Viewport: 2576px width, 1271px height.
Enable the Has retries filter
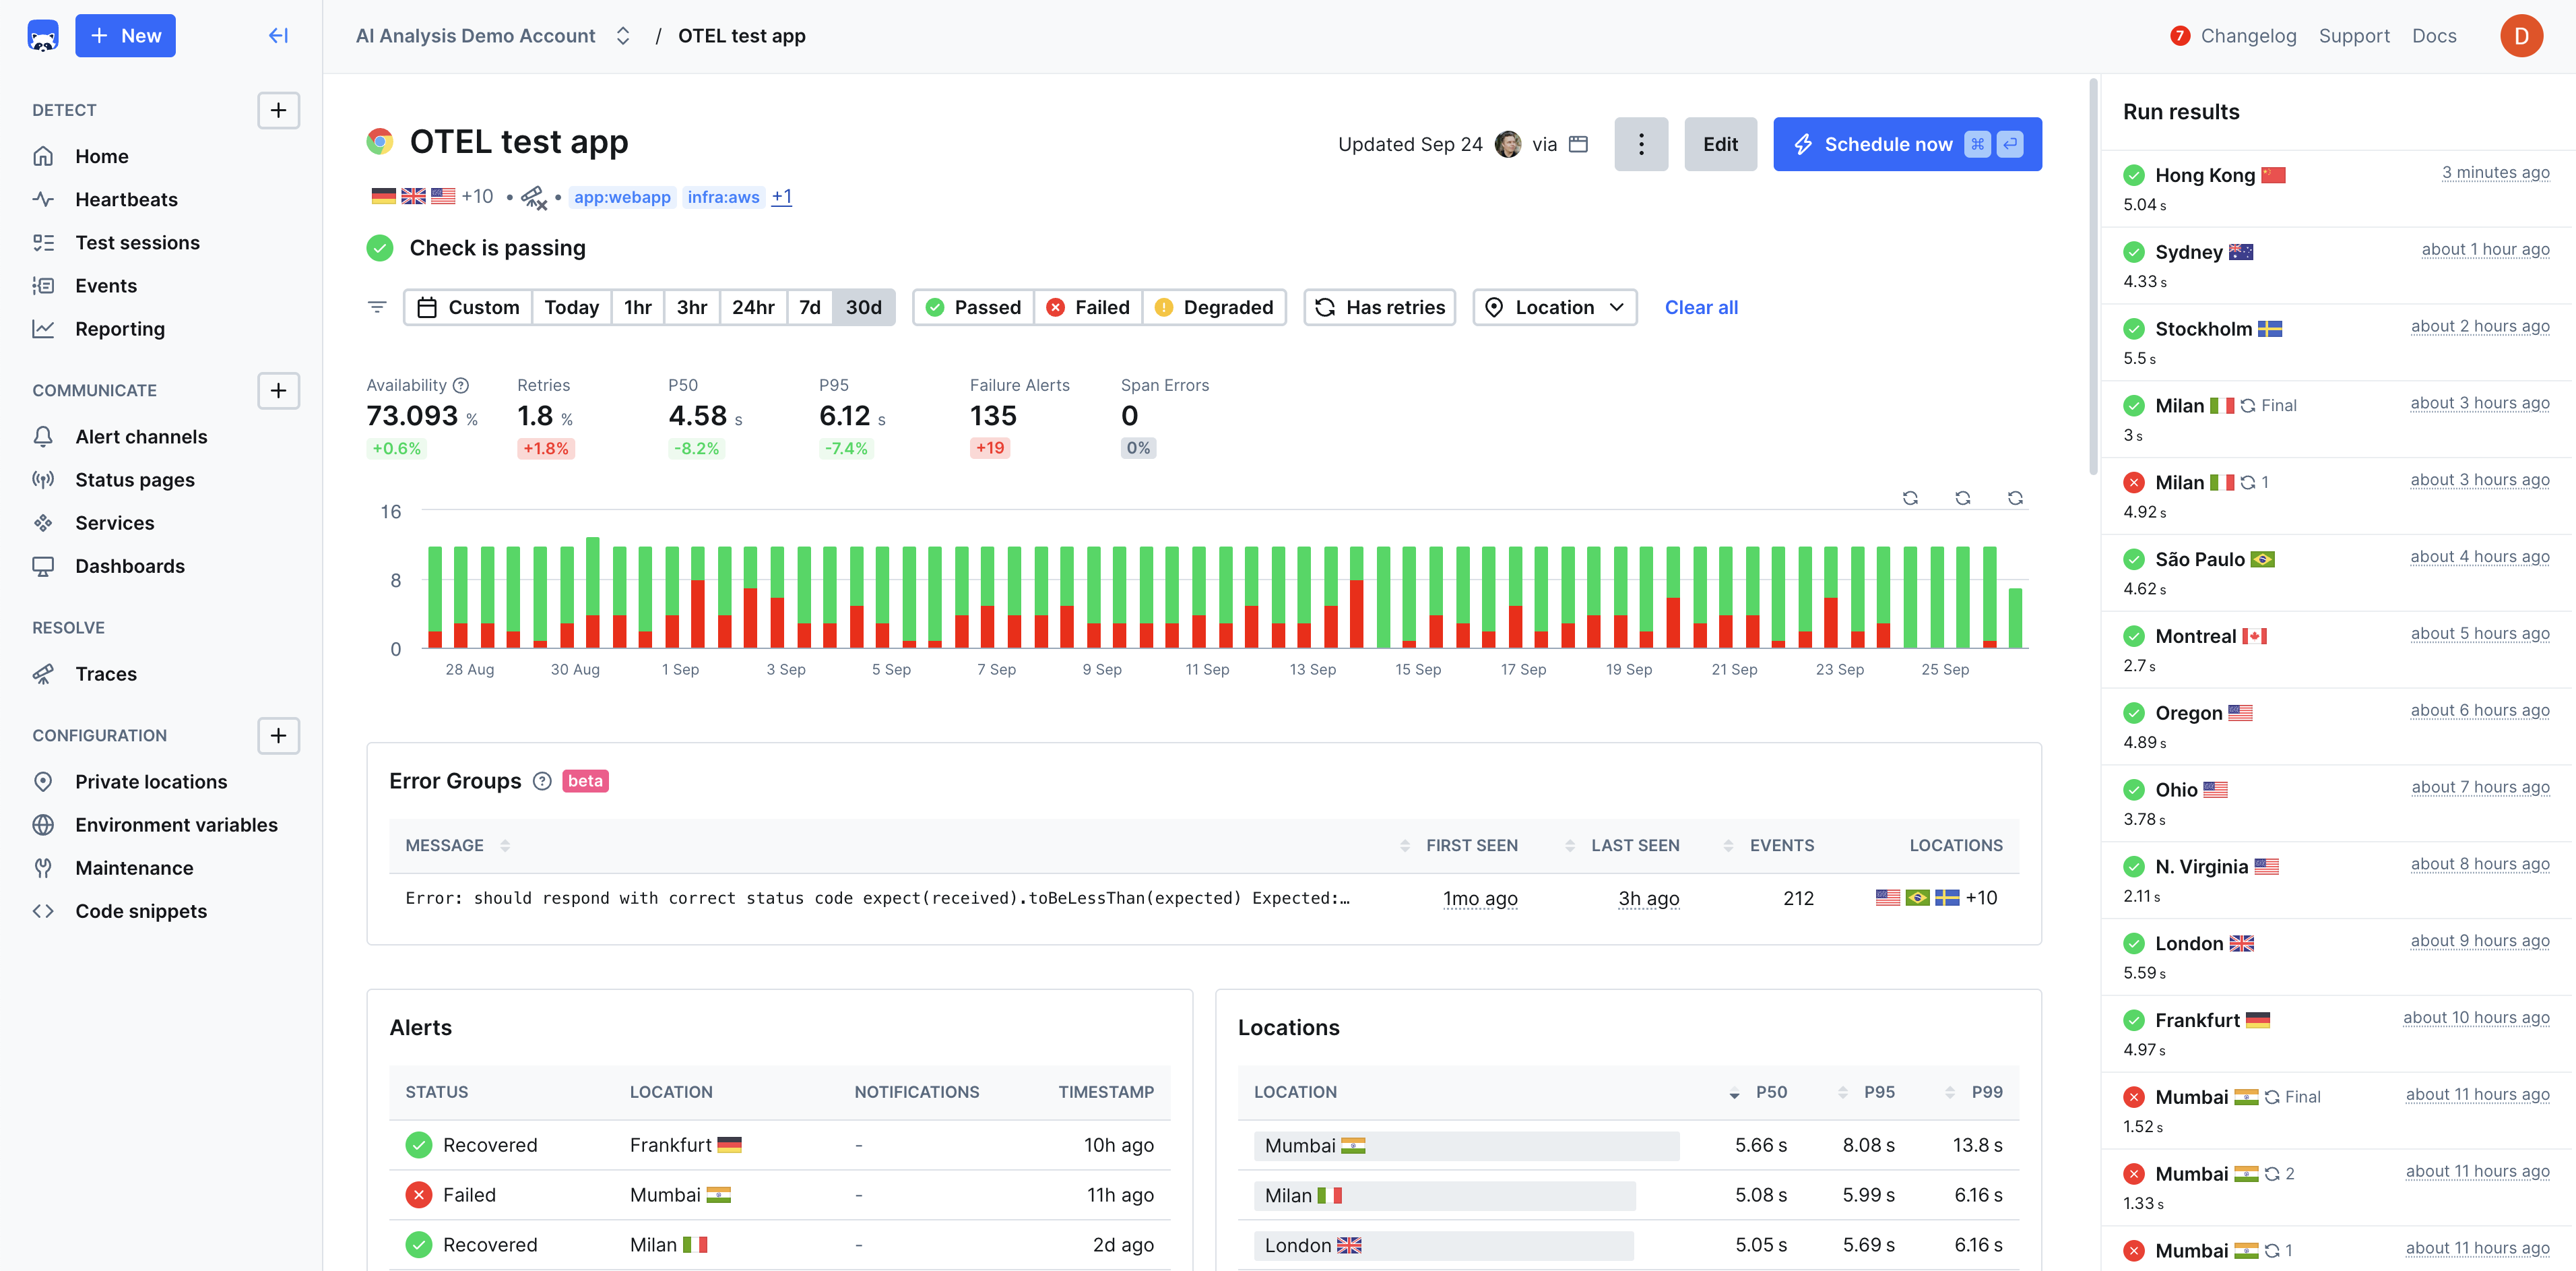pos(1379,307)
